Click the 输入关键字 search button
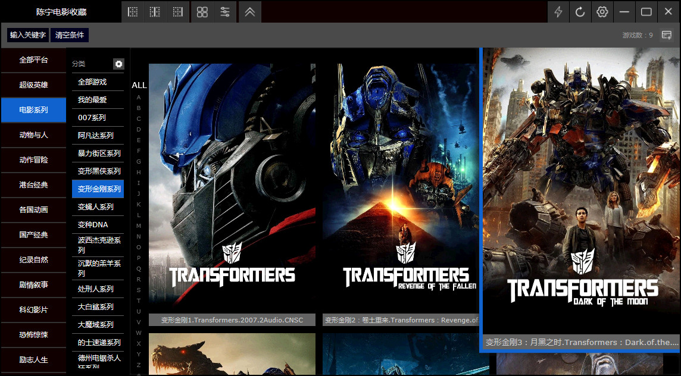The height and width of the screenshot is (376, 681). coord(28,35)
